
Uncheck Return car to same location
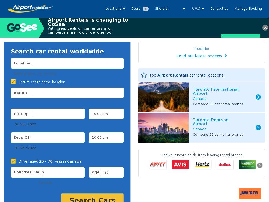point(13,82)
